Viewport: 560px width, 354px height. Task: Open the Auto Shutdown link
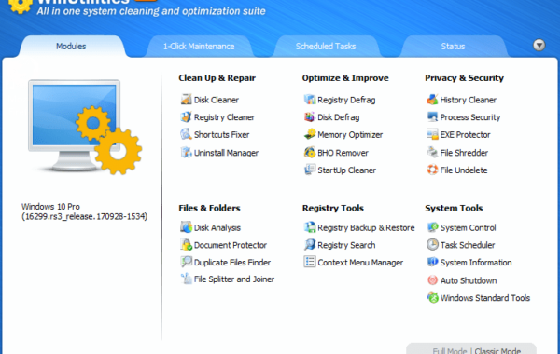469,281
